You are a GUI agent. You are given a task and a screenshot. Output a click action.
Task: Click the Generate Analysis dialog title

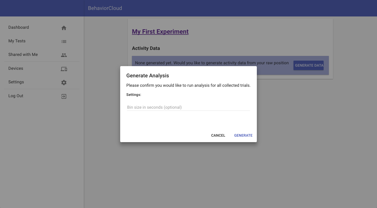[x=147, y=76]
